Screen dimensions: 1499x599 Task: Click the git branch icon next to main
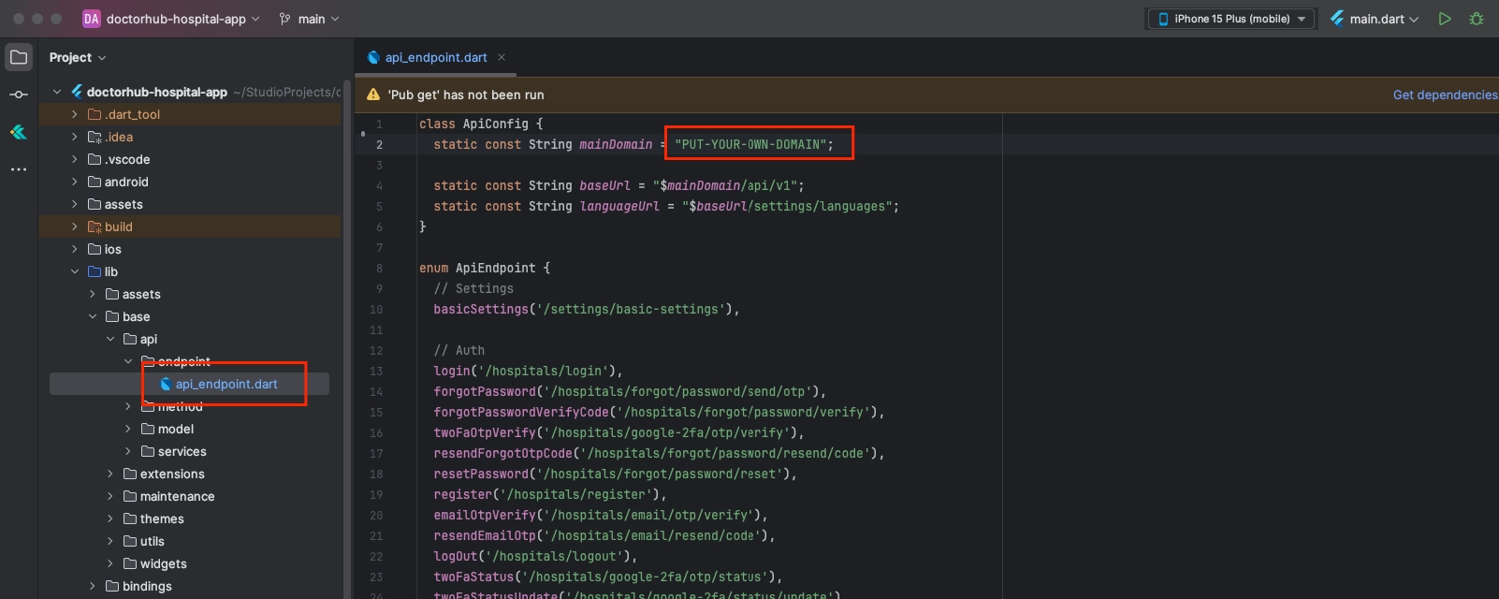pyautogui.click(x=284, y=19)
